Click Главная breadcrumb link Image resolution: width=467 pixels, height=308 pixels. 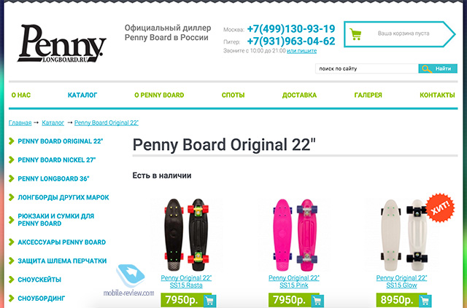point(20,123)
